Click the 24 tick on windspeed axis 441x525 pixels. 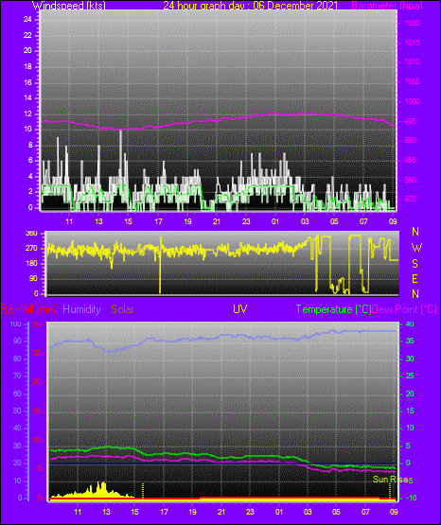click(x=27, y=20)
